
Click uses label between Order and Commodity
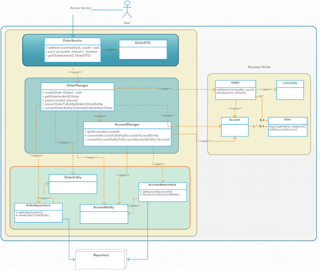coord(265,90)
